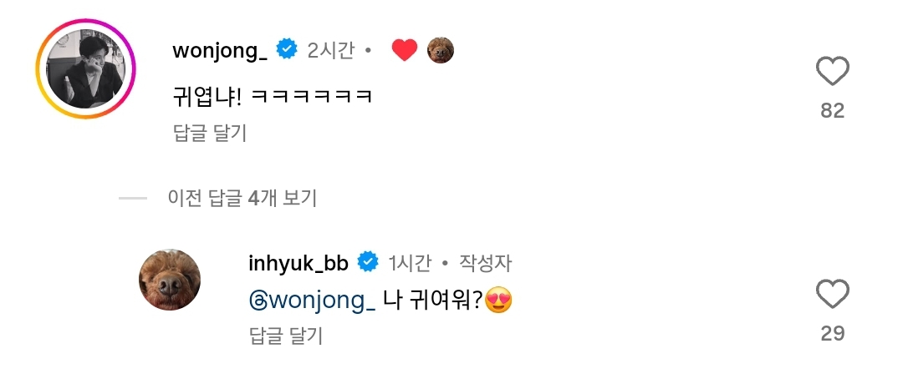The image size is (903, 379).
Task: Open inhyuk_bb's dog profile picture
Action: (x=169, y=280)
